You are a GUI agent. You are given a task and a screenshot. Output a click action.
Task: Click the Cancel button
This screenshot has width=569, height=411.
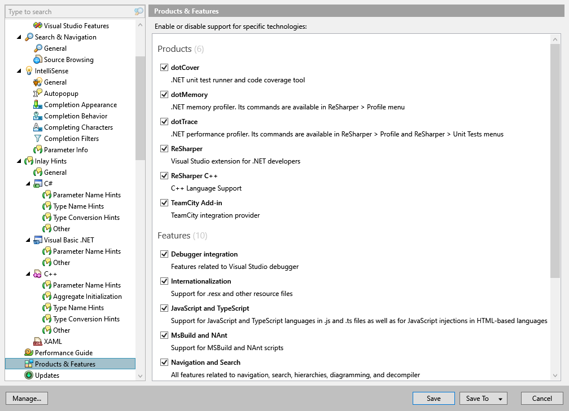click(542, 398)
